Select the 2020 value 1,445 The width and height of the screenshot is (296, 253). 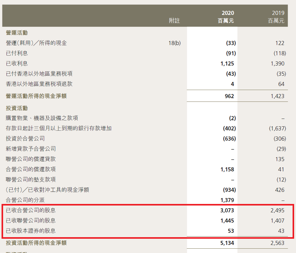point(227,220)
